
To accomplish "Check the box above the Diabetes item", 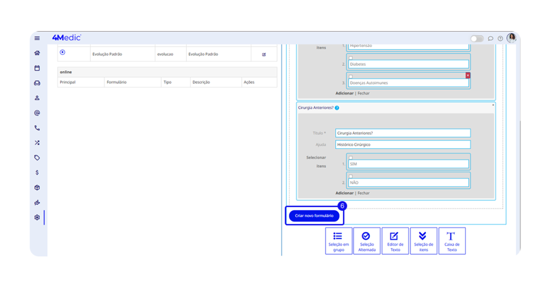I will coord(351,58).
